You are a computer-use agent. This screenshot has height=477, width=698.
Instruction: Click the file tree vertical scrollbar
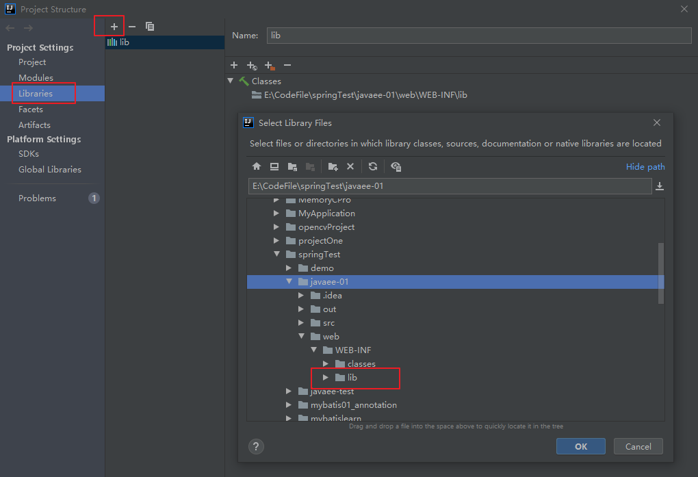click(x=660, y=273)
